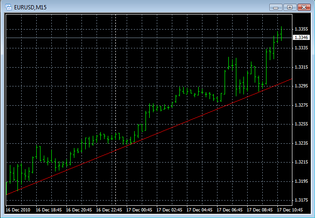Click the EURUSD,M15 window title text
The height and width of the screenshot is (218, 315).
coord(30,8)
